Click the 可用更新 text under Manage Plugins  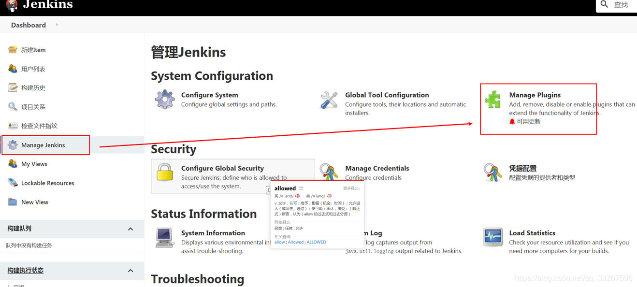click(x=529, y=122)
